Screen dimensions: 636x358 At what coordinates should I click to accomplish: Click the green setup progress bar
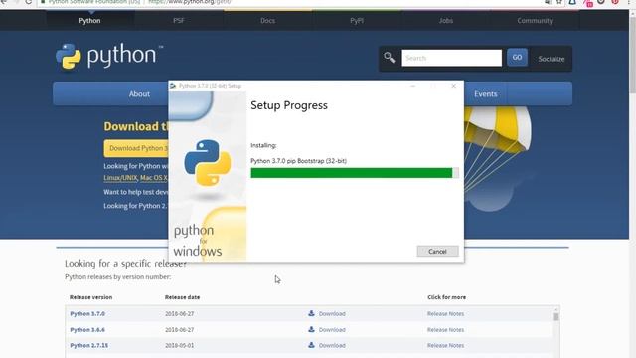[x=355, y=173]
